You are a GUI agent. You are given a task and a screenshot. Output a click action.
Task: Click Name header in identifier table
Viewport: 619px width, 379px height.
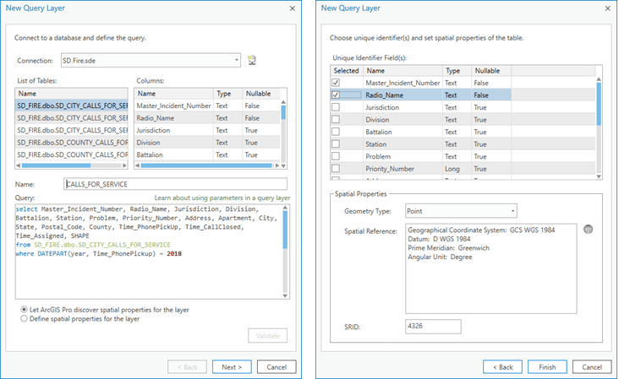(x=403, y=71)
